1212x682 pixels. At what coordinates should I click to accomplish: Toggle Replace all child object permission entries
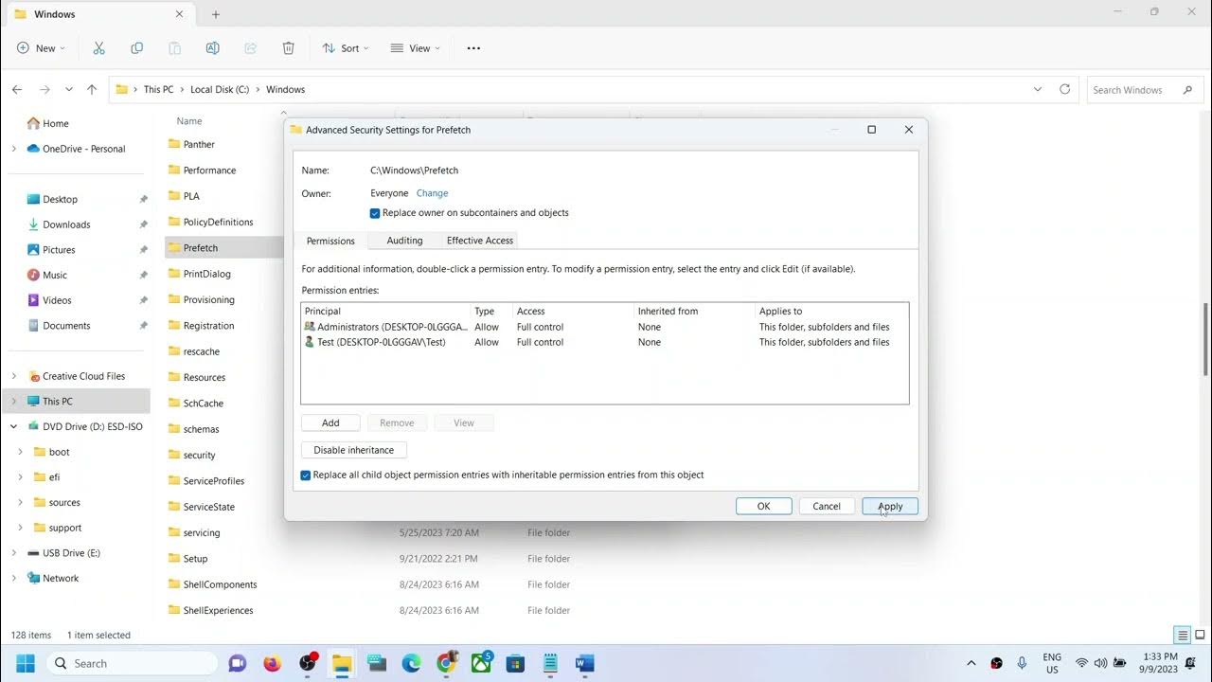306,476
